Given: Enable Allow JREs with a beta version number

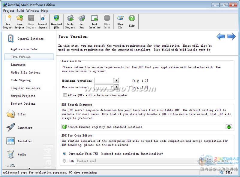Looking at the screenshot, I should (65, 95).
